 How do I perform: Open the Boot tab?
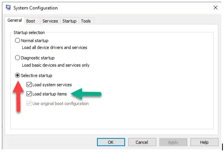point(30,21)
